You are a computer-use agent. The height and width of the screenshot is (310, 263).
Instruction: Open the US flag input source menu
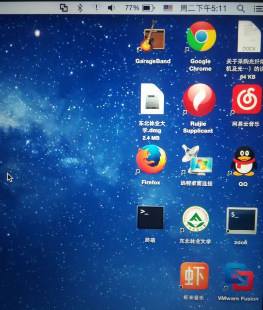(x=168, y=8)
